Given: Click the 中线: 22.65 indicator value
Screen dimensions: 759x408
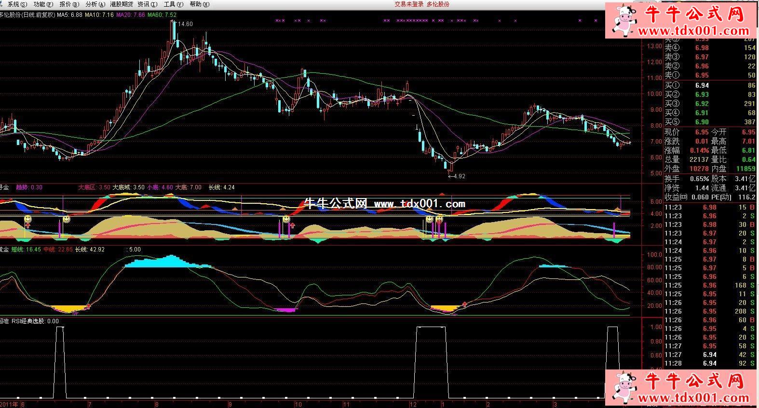Looking at the screenshot, I should [x=58, y=250].
